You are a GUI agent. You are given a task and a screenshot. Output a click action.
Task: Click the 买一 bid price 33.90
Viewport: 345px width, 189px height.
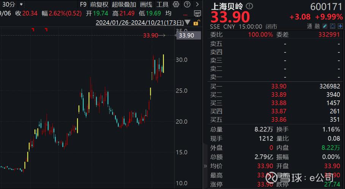click(x=279, y=86)
